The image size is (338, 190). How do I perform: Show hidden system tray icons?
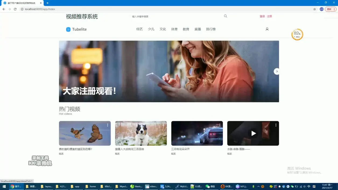pos(258,187)
